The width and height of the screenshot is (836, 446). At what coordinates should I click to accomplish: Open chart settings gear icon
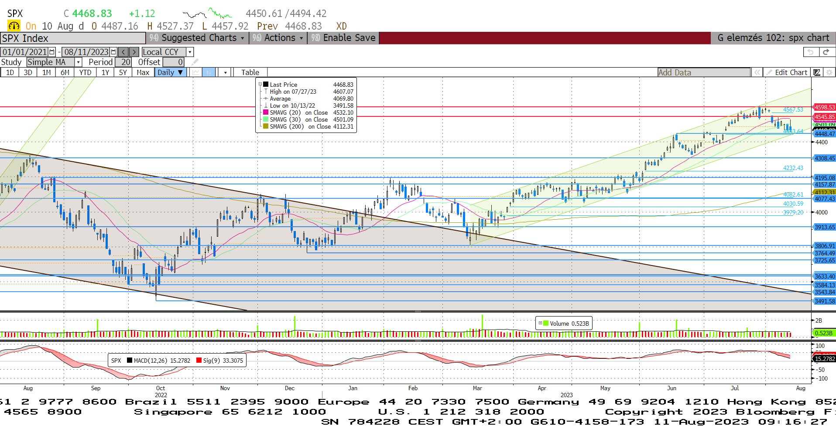coord(829,72)
